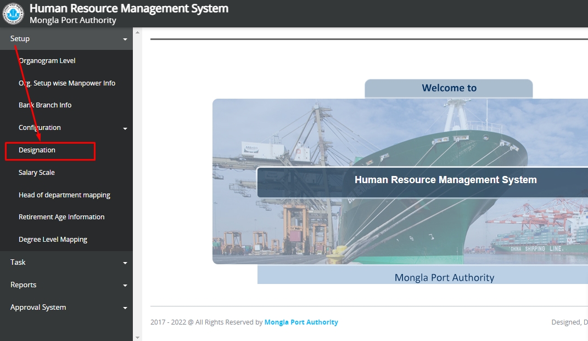
Task: Expand the Task menu section
Action: [x=66, y=263]
